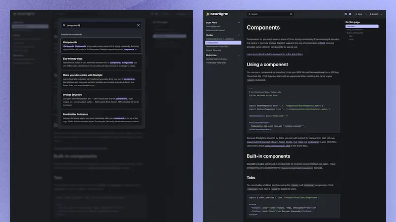Click the Tabs heading in right window
Screen dimensions: 396x222
point(251,178)
